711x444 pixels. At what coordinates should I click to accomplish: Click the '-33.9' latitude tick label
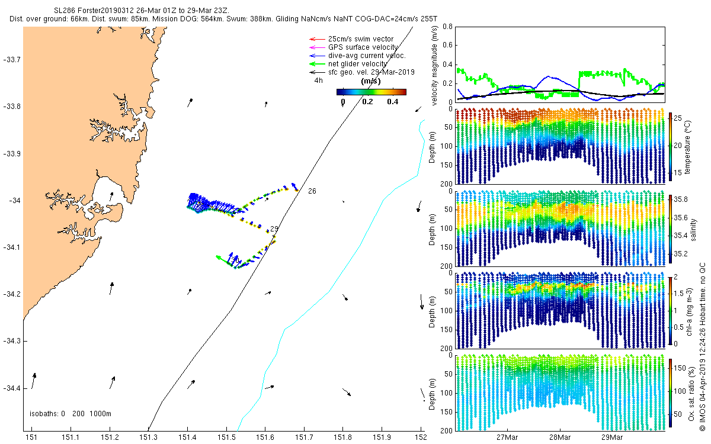pyautogui.click(x=12, y=153)
